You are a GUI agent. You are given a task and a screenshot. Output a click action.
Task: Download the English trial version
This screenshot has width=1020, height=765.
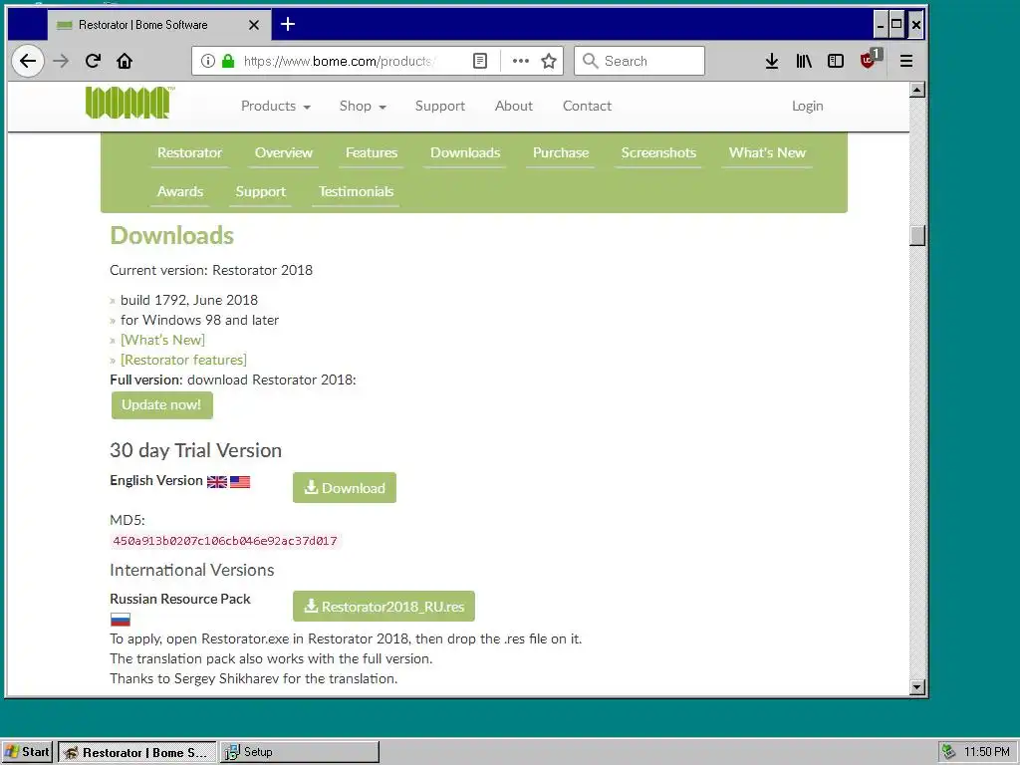coord(344,488)
